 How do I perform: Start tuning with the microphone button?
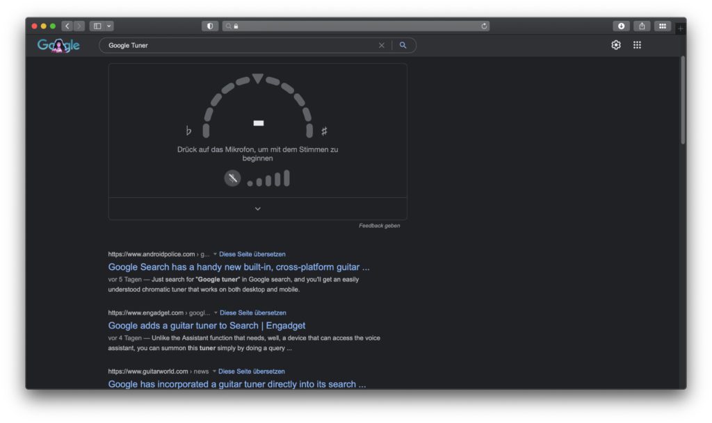pyautogui.click(x=232, y=179)
